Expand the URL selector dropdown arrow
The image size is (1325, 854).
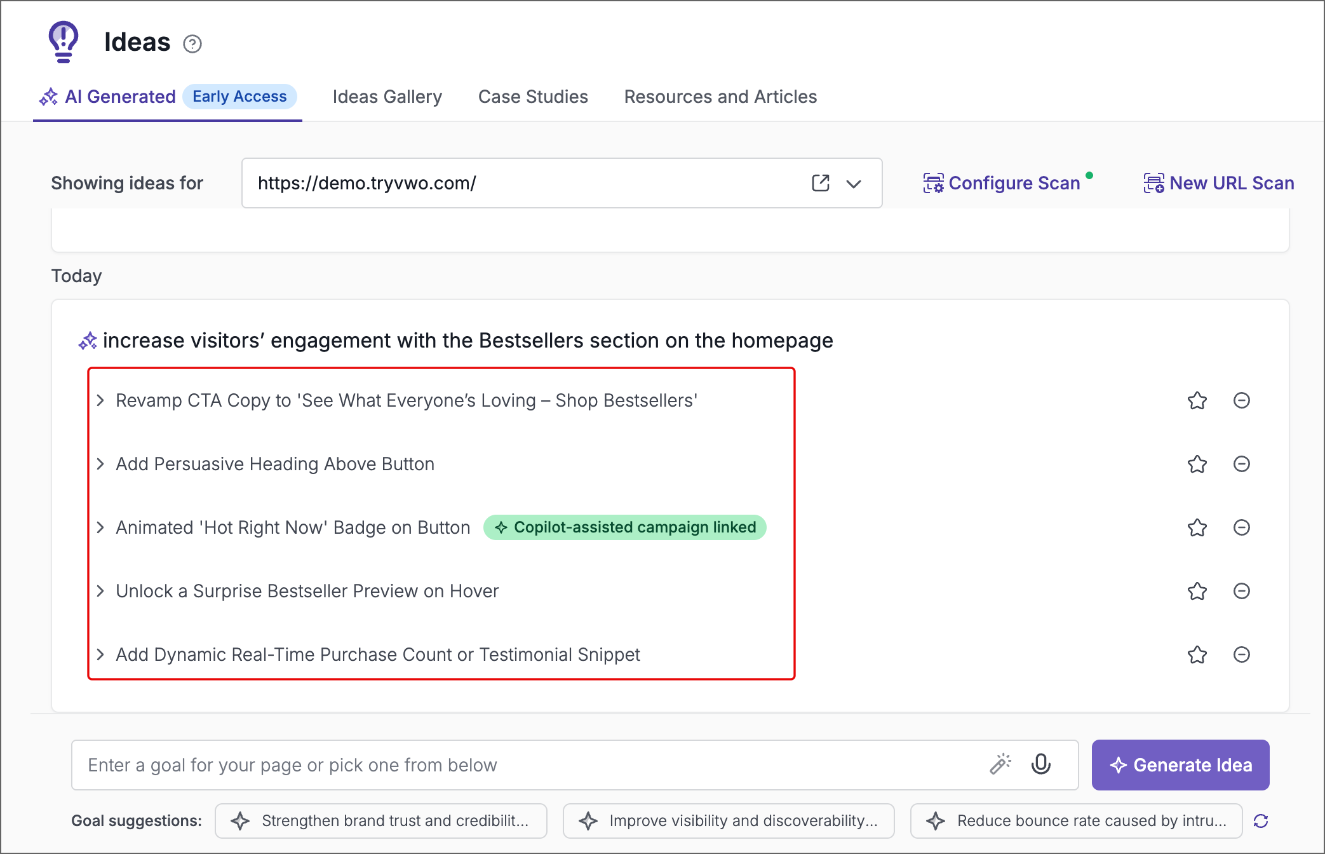tap(854, 184)
